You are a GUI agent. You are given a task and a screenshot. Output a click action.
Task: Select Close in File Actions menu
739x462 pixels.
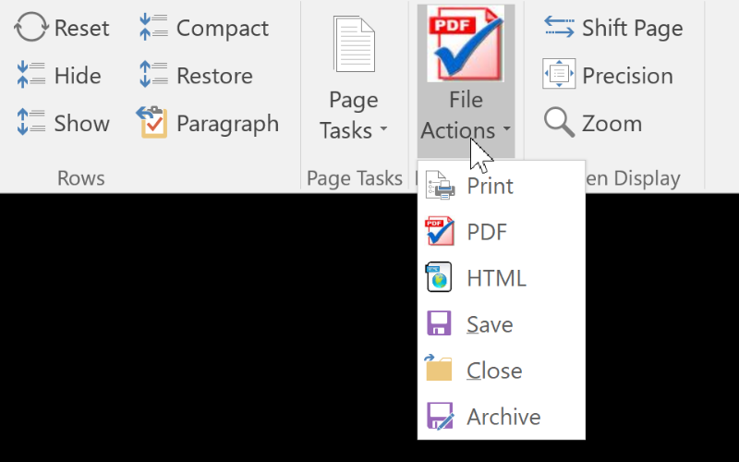pyautogui.click(x=494, y=371)
